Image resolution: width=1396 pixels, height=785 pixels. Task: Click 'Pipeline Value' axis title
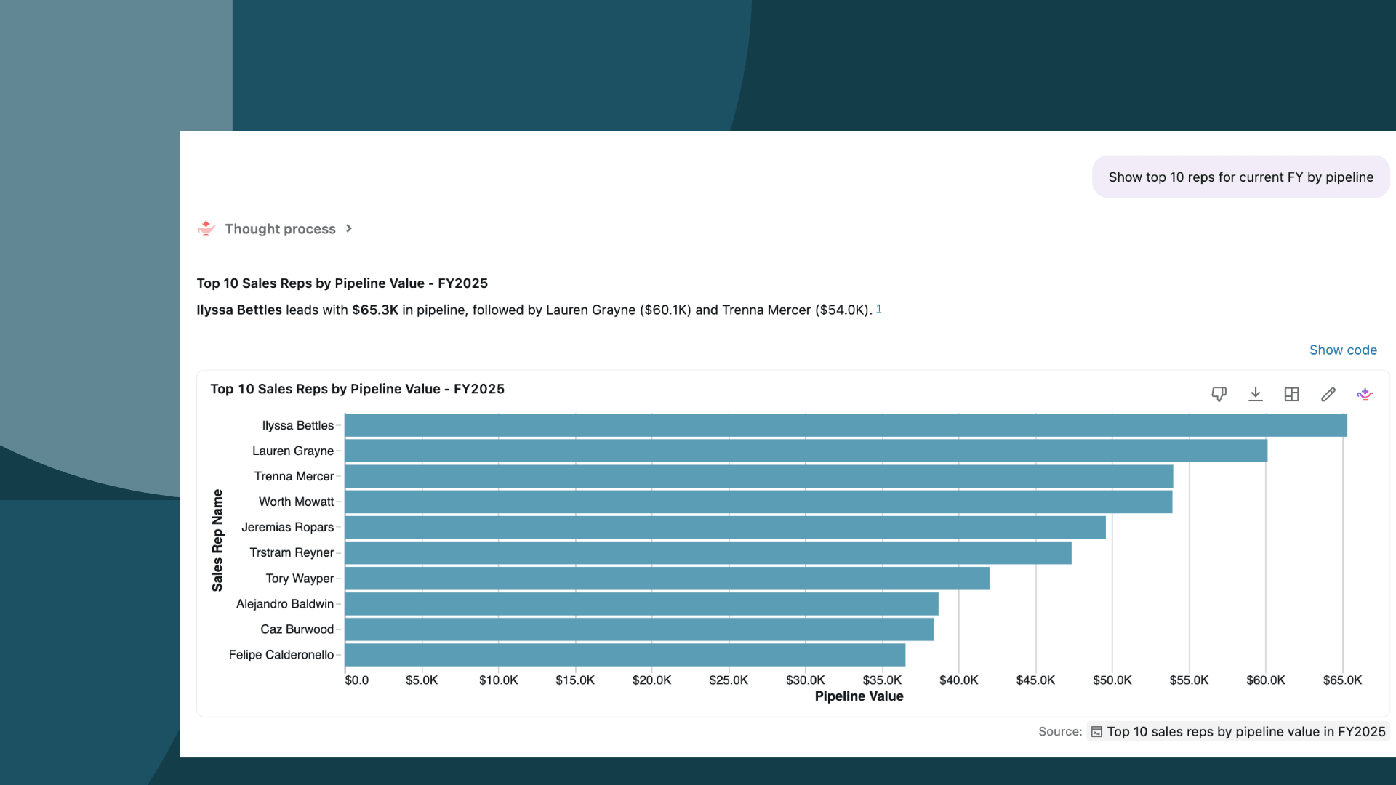pos(859,696)
